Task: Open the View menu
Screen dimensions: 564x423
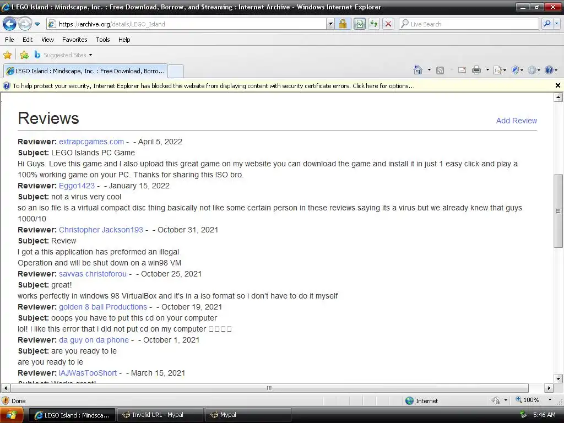Action: click(x=47, y=40)
